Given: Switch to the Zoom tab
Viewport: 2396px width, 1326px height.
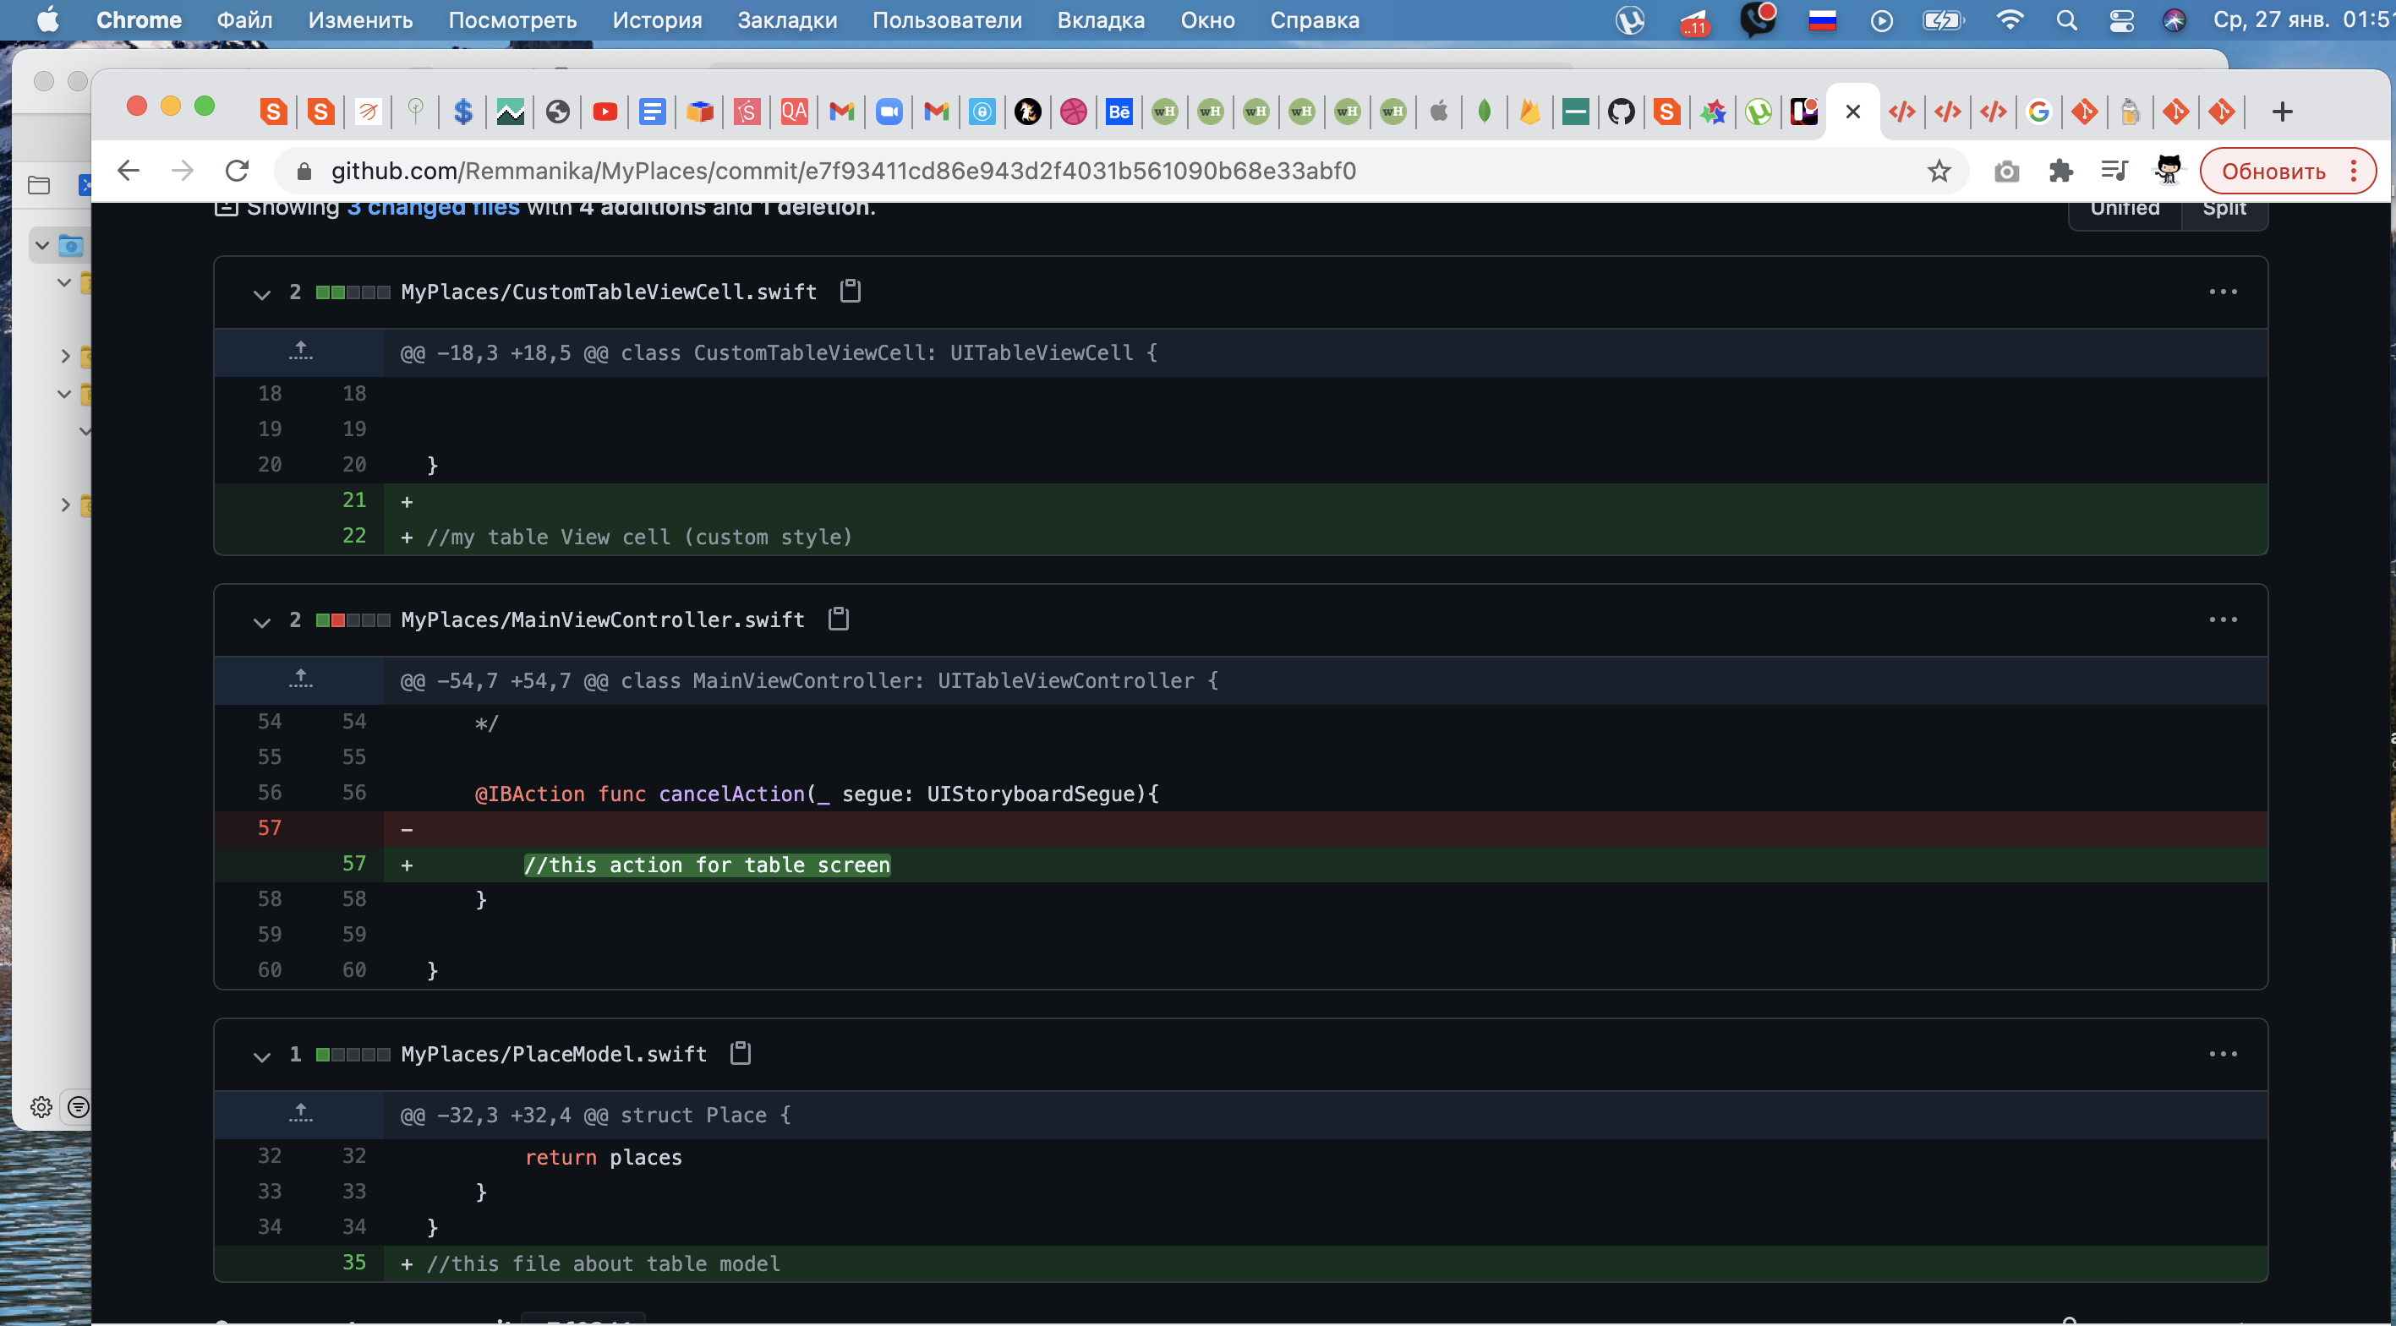Looking at the screenshot, I should tap(889, 112).
